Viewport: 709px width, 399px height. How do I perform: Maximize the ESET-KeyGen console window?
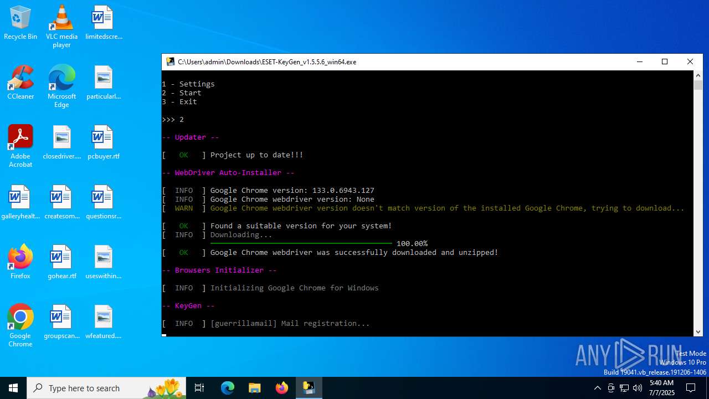tap(665, 62)
